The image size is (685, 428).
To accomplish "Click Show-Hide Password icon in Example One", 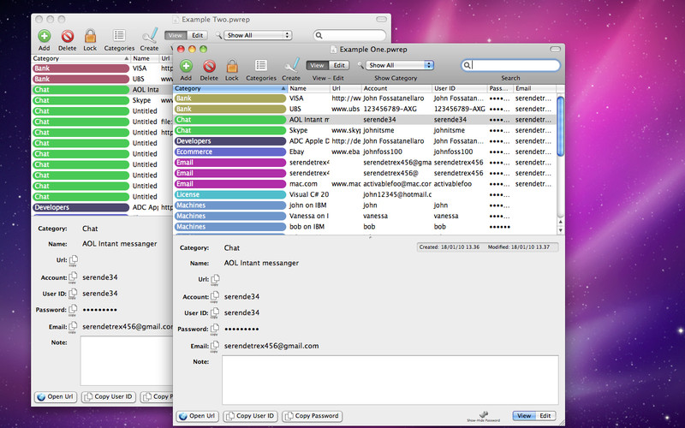I will point(483,415).
